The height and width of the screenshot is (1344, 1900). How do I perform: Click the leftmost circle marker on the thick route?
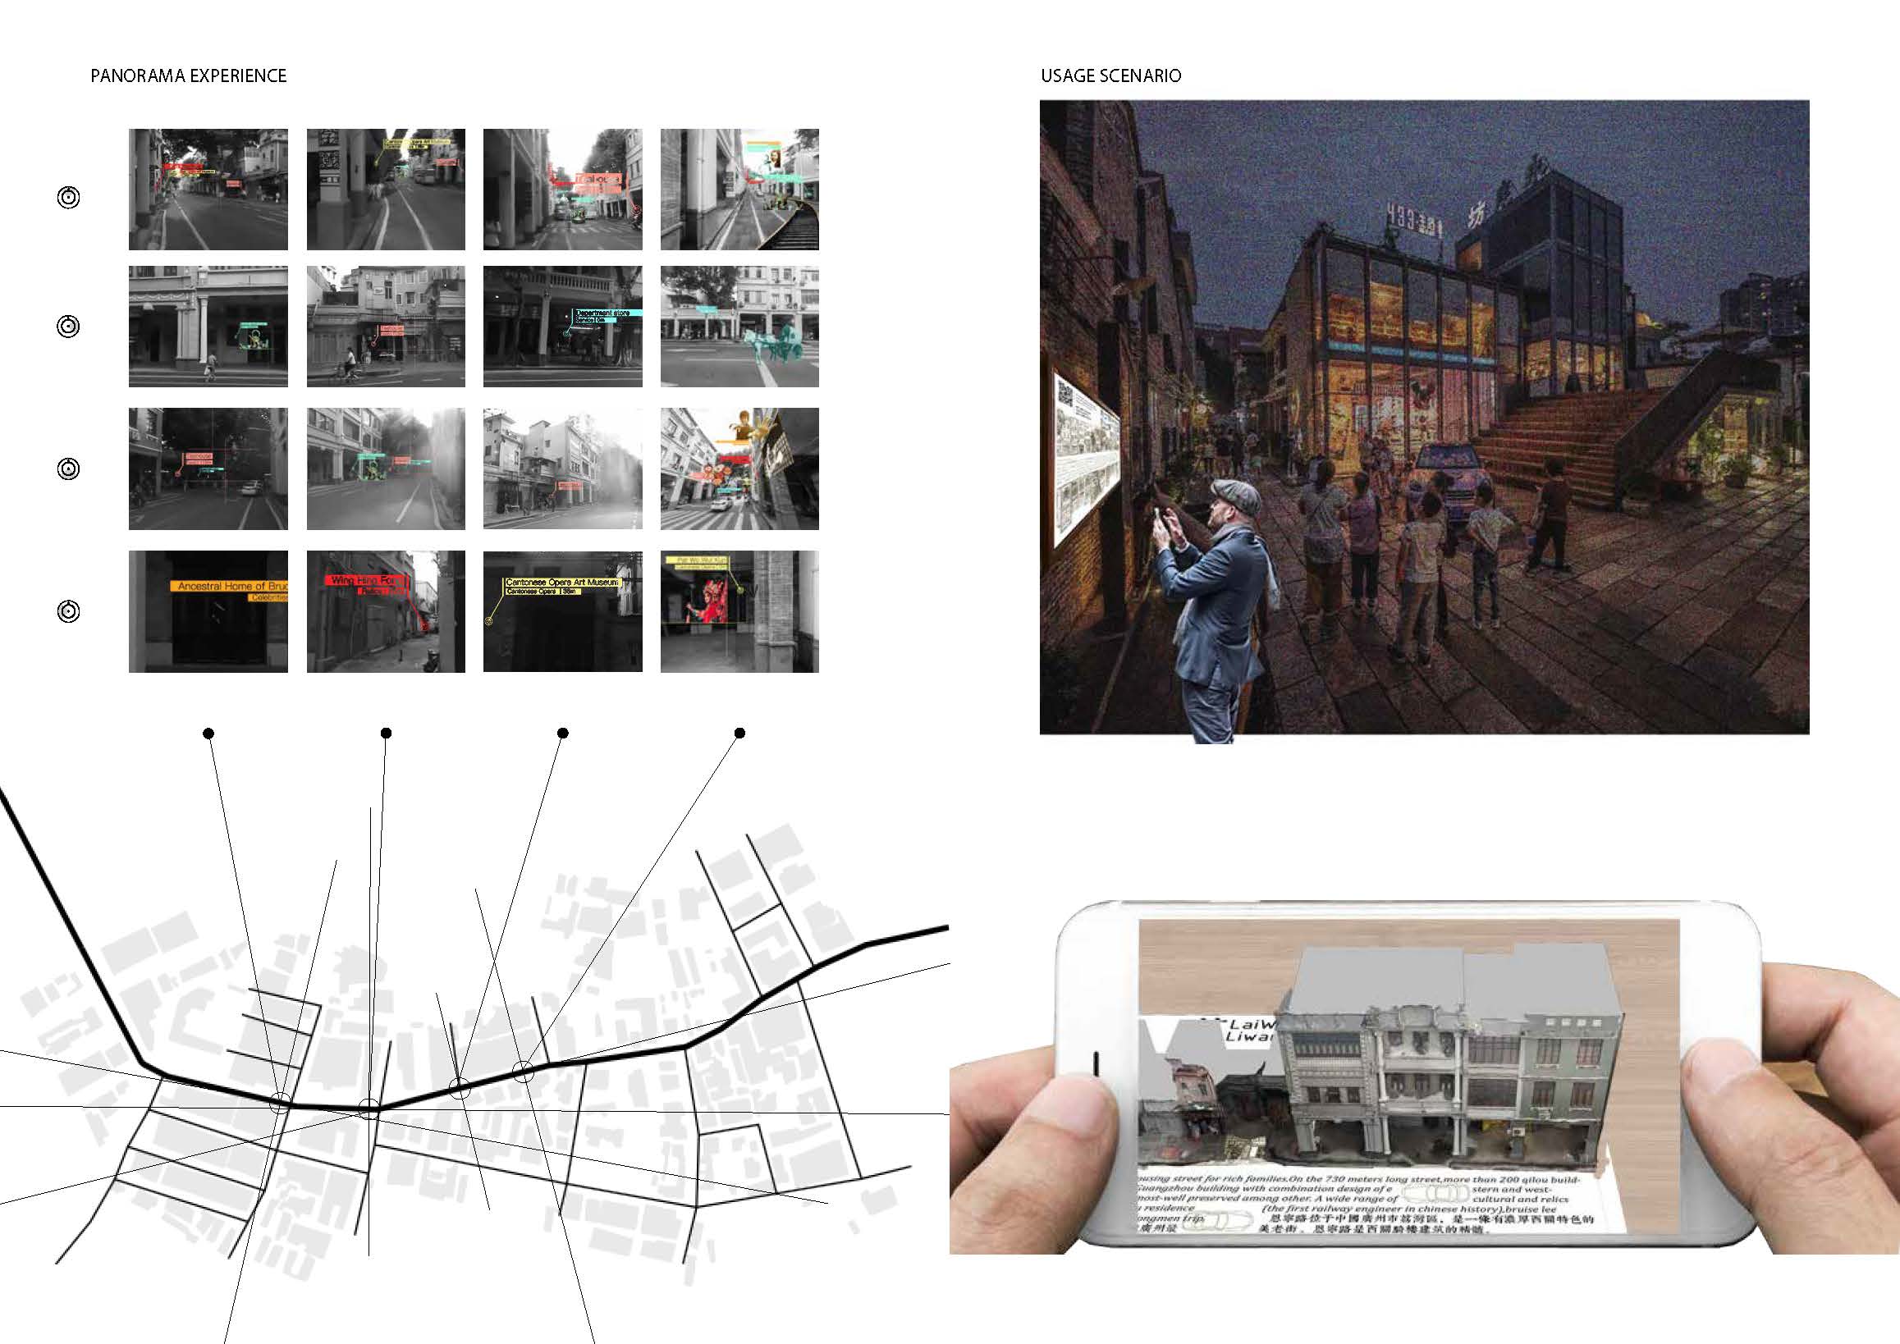pos(281,1102)
